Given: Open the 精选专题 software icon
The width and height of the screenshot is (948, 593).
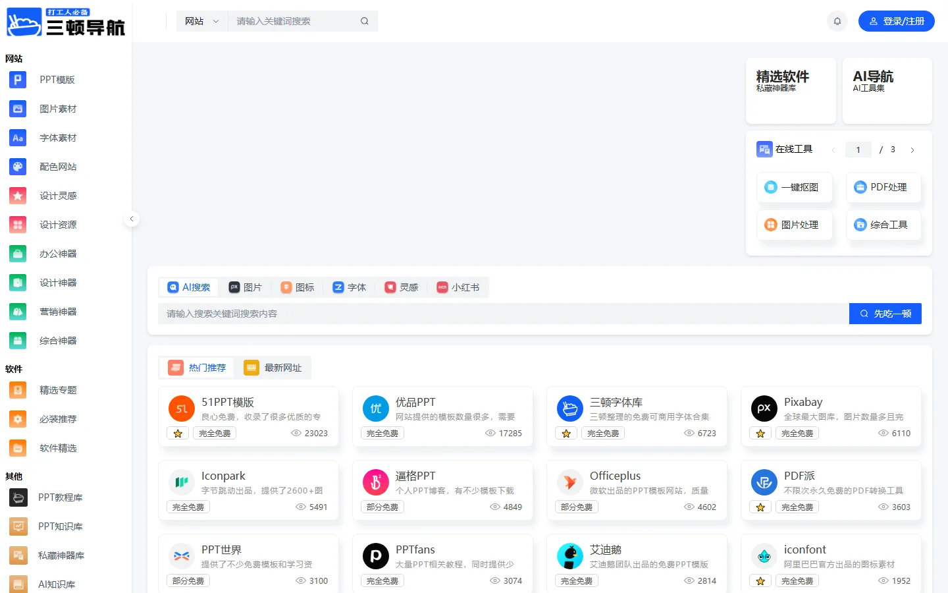Looking at the screenshot, I should pos(18,390).
